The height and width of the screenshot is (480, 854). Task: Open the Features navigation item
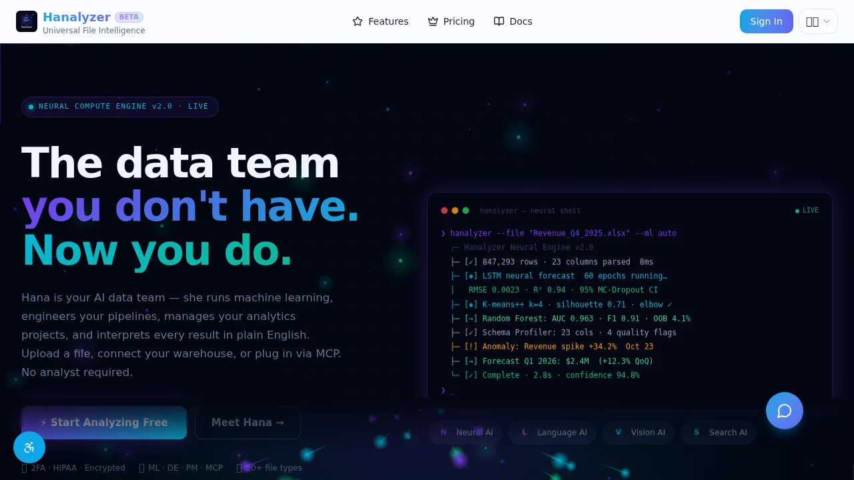pos(388,21)
